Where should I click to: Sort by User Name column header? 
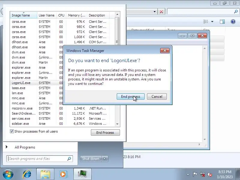tap(46, 15)
